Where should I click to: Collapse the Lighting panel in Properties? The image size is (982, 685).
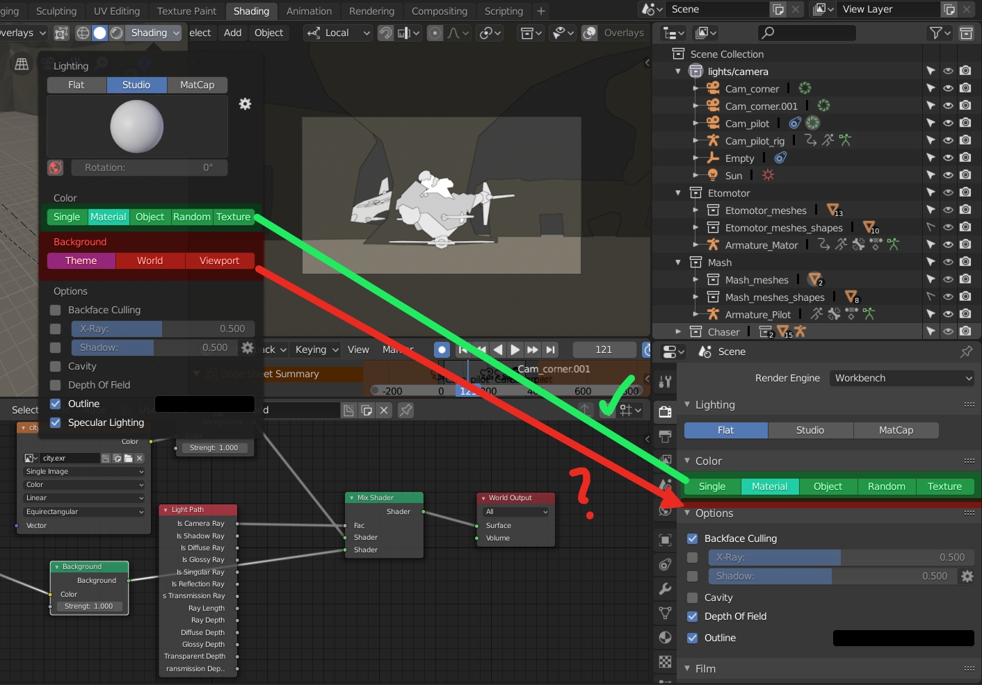pyautogui.click(x=687, y=404)
